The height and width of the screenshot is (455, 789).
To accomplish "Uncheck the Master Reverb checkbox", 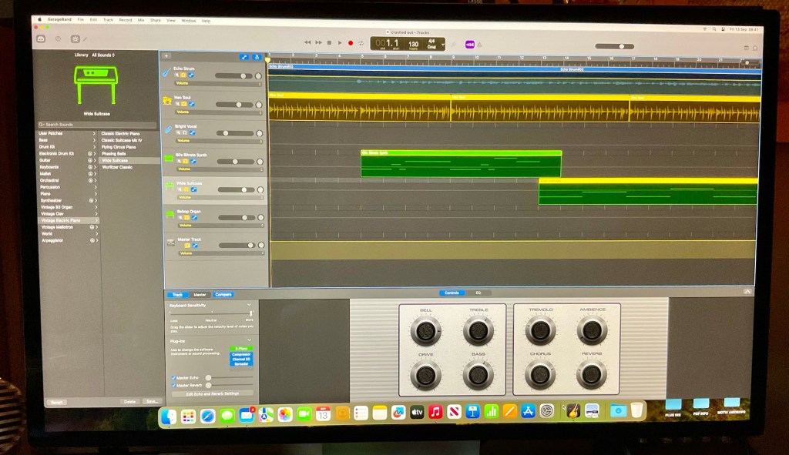I will pyautogui.click(x=173, y=385).
